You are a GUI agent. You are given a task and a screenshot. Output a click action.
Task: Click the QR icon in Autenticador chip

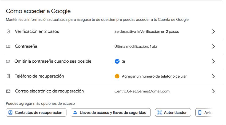point(160,112)
